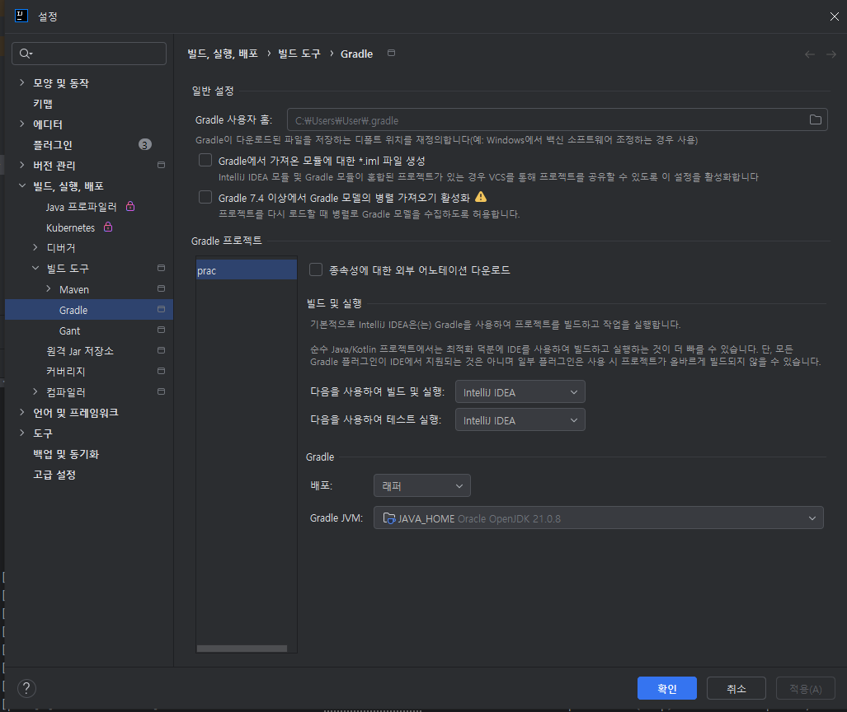Image resolution: width=847 pixels, height=712 pixels.
Task: Click the folder browse icon for Gradle 사용자 홈
Action: (815, 119)
